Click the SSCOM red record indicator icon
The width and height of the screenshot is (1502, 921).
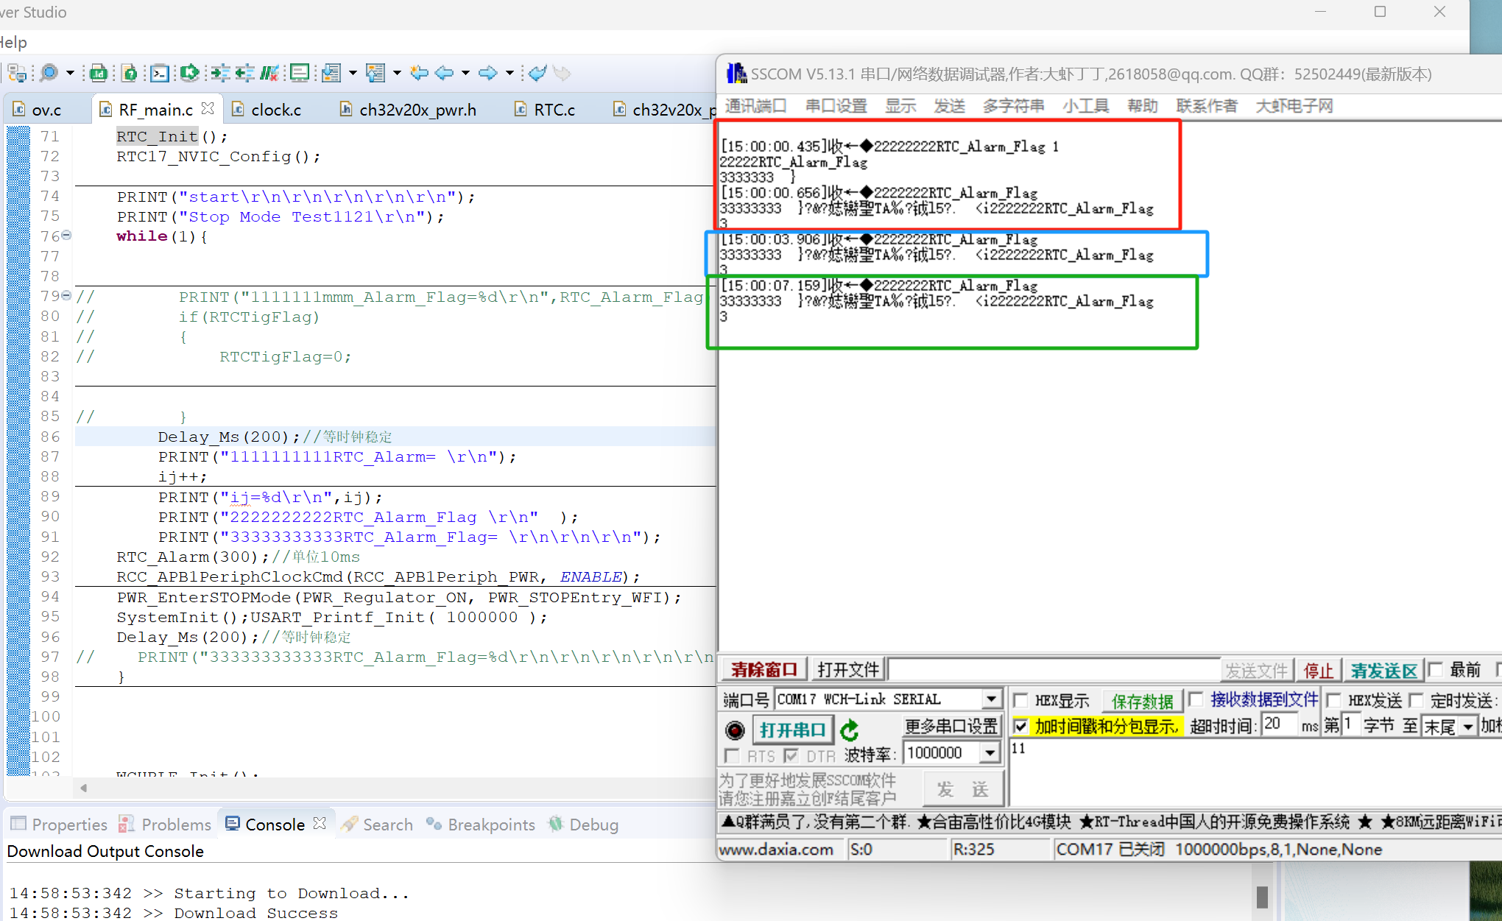click(x=735, y=730)
